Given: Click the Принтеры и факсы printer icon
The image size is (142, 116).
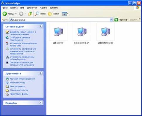Looking at the screenshot, I should point(7,94).
